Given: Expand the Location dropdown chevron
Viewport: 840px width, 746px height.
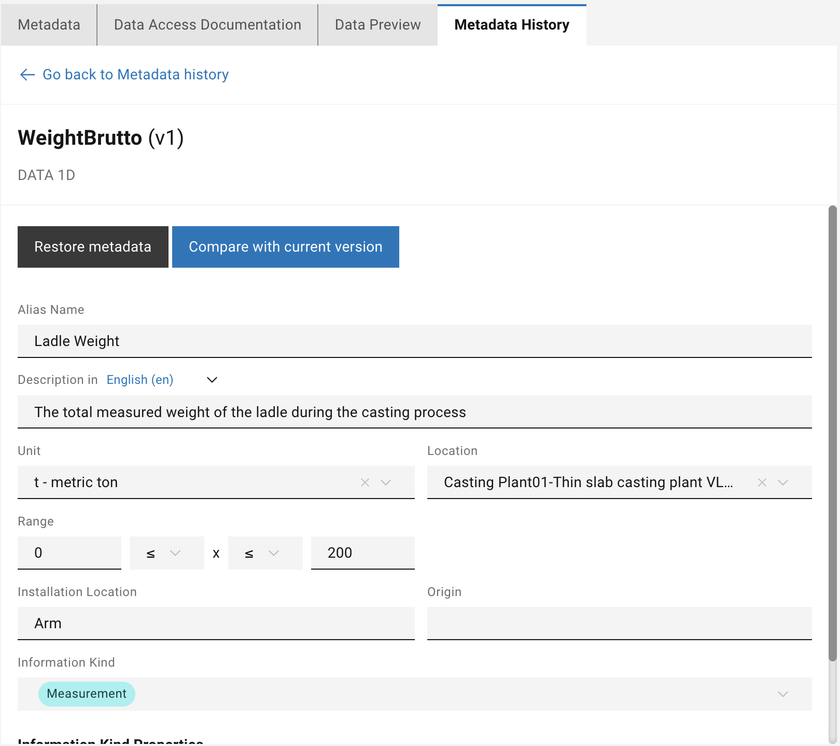Looking at the screenshot, I should click(x=783, y=482).
